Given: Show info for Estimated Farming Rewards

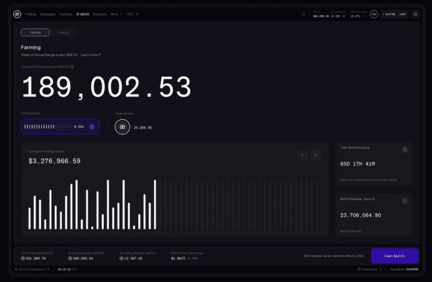Looking at the screenshot, I should tap(72, 67).
